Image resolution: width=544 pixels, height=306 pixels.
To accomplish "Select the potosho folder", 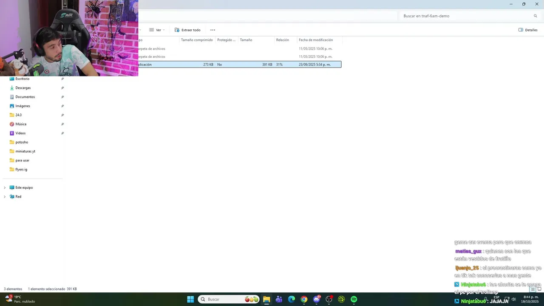I will [22, 142].
